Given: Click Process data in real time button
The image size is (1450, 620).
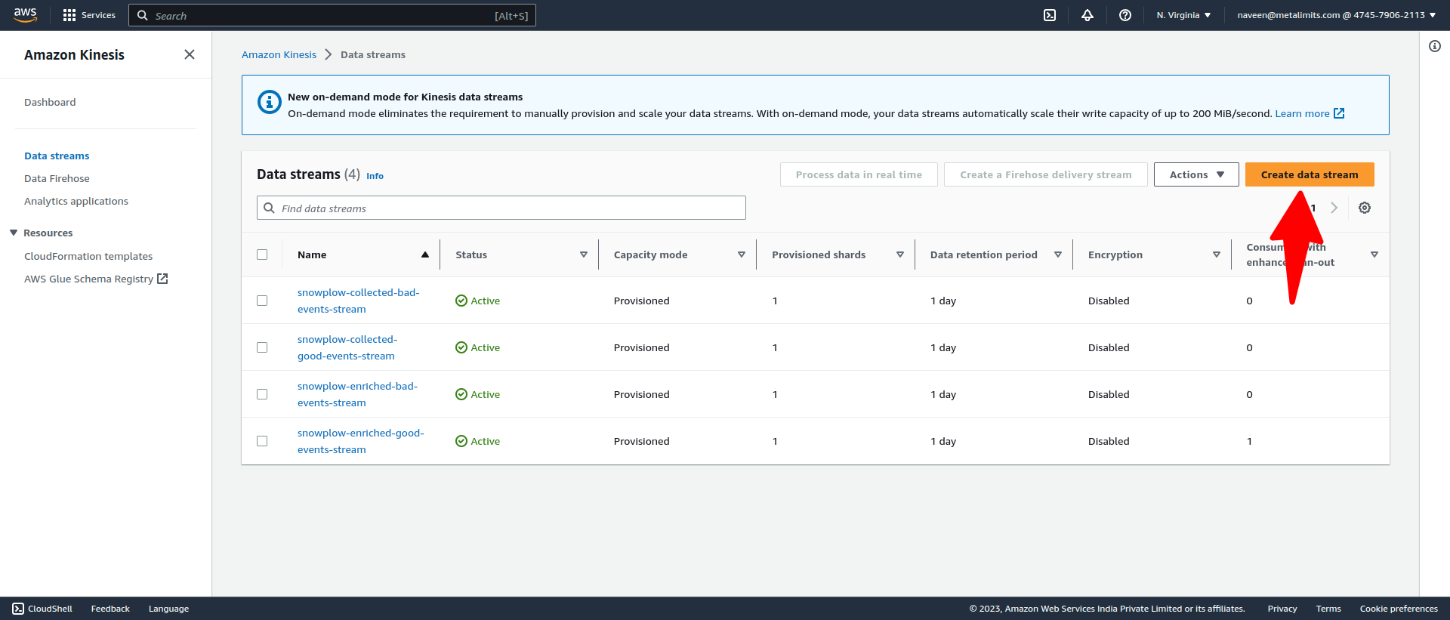Looking at the screenshot, I should tap(859, 174).
